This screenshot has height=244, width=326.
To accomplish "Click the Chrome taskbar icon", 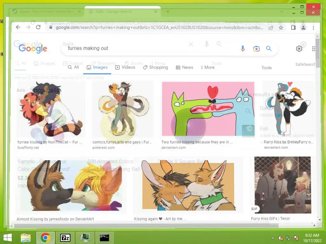I will (45, 238).
